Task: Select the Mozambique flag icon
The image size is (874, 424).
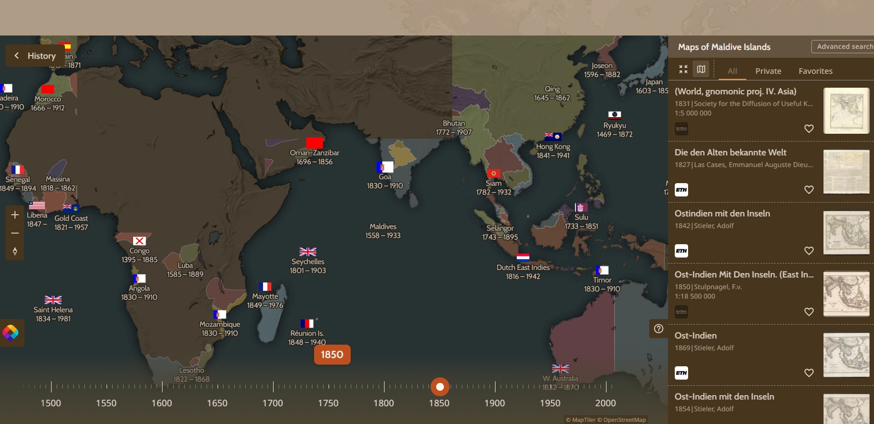Action: pyautogui.click(x=220, y=315)
